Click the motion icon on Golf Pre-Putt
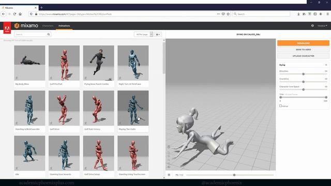 (x=51, y=78)
